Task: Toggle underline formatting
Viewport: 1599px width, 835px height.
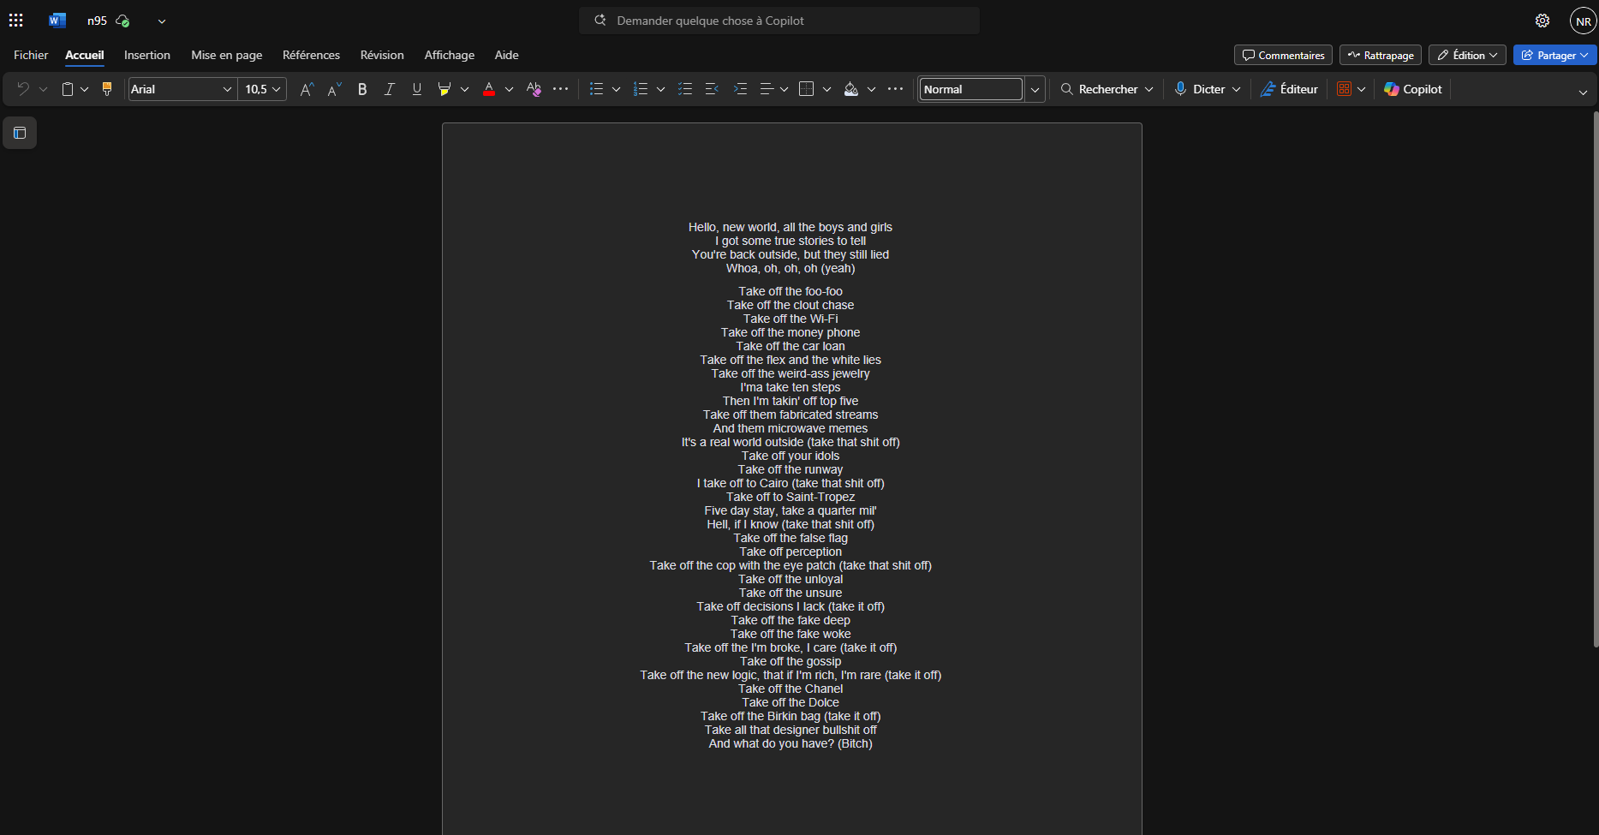Action: click(417, 89)
